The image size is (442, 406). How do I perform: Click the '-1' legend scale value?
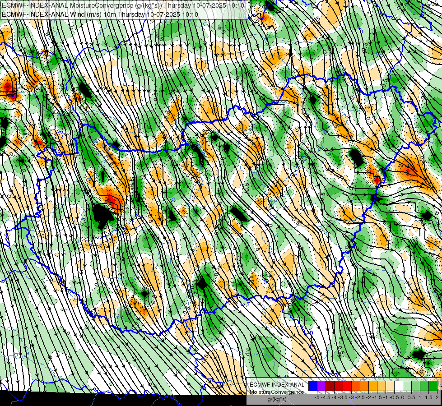pos(386,397)
